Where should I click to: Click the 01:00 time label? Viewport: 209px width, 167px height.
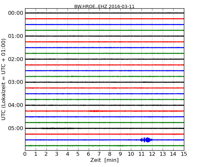[16, 36]
